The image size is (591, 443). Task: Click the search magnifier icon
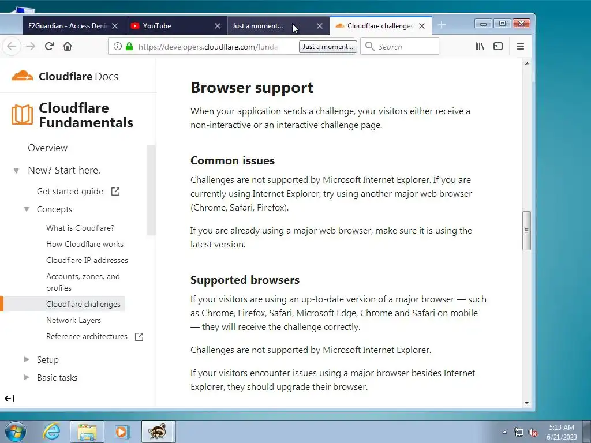click(x=370, y=46)
